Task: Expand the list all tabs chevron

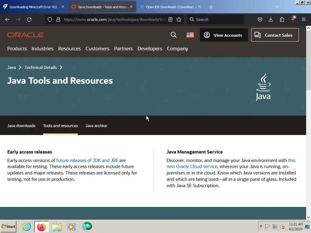Action: (x=276, y=7)
